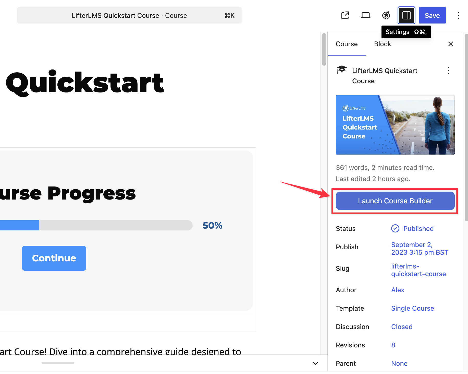Screen dimensions: 468x374
Task: Close the settings sidebar
Action: (450, 44)
